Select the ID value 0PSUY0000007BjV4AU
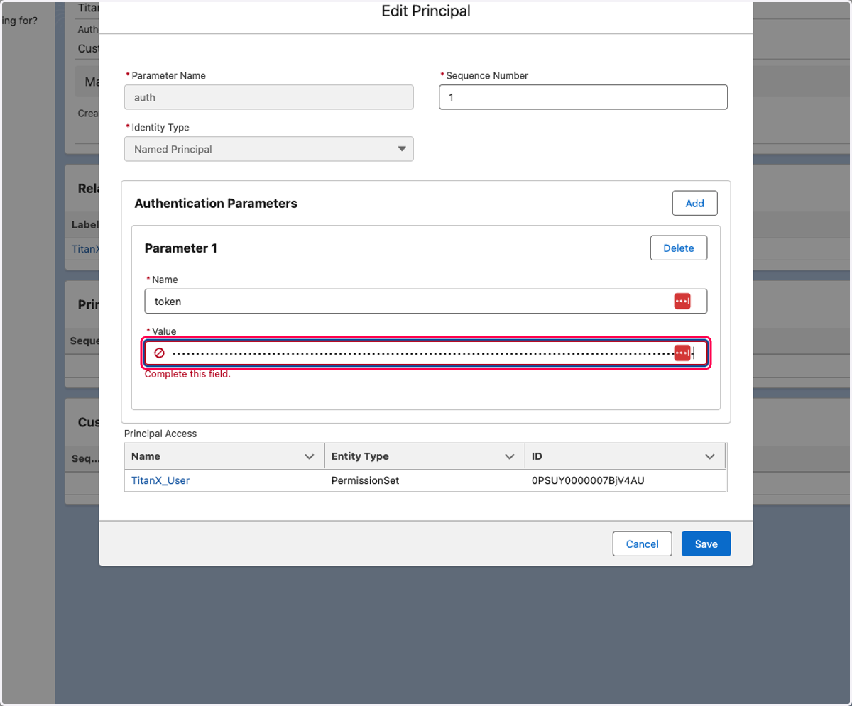The image size is (852, 706). pos(587,480)
